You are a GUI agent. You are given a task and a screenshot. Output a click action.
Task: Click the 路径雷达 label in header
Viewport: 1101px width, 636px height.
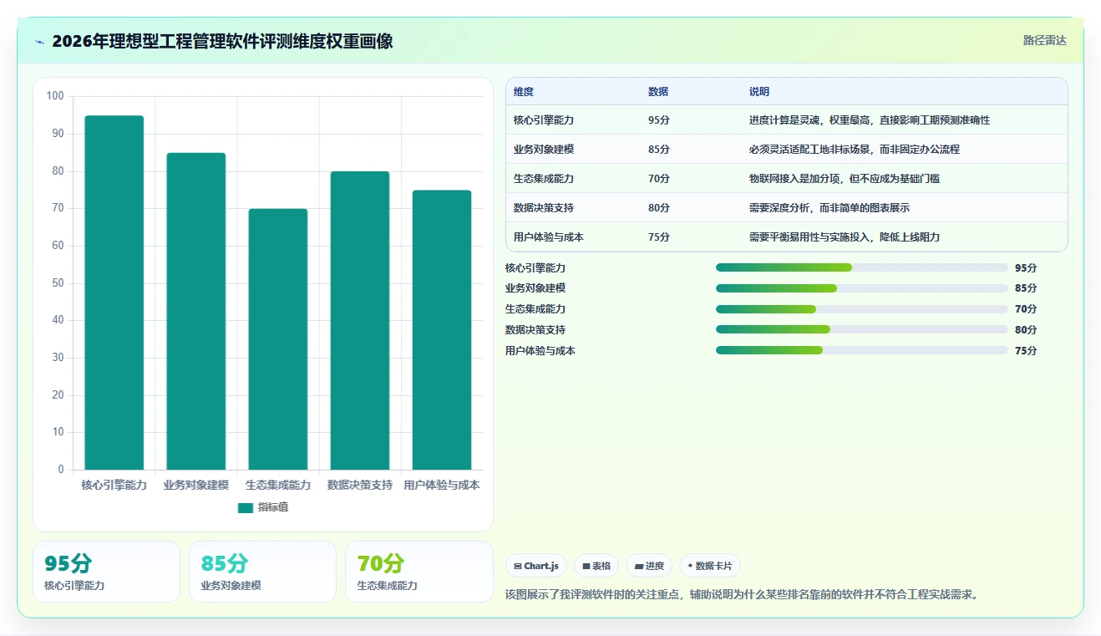click(x=1044, y=40)
